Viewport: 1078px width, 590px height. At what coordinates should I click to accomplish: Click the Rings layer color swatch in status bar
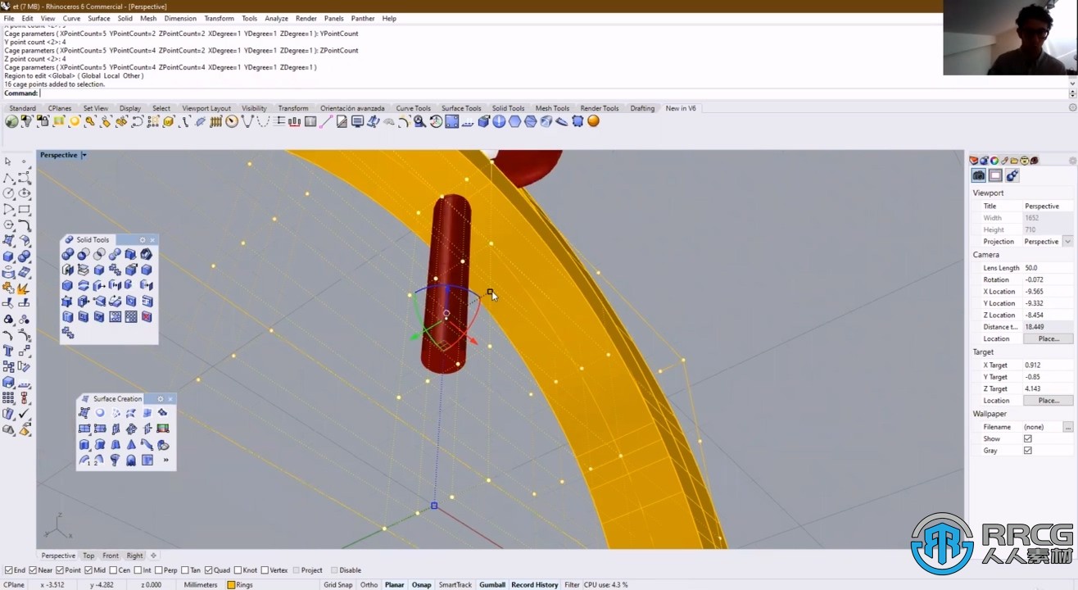pyautogui.click(x=231, y=585)
